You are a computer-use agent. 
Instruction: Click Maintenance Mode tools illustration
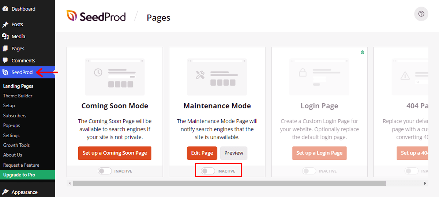200,75
